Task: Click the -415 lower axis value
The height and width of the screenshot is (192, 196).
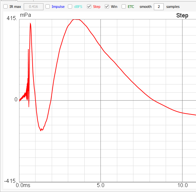Action: 10,181
